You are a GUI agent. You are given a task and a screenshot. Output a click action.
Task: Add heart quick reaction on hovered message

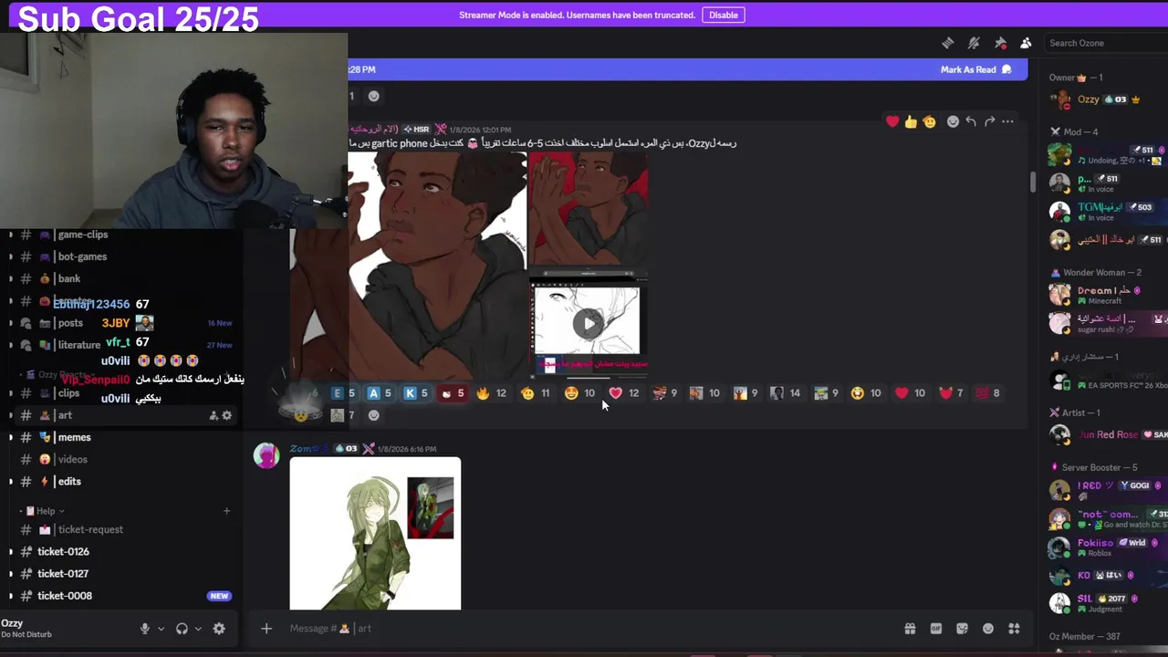tap(892, 121)
